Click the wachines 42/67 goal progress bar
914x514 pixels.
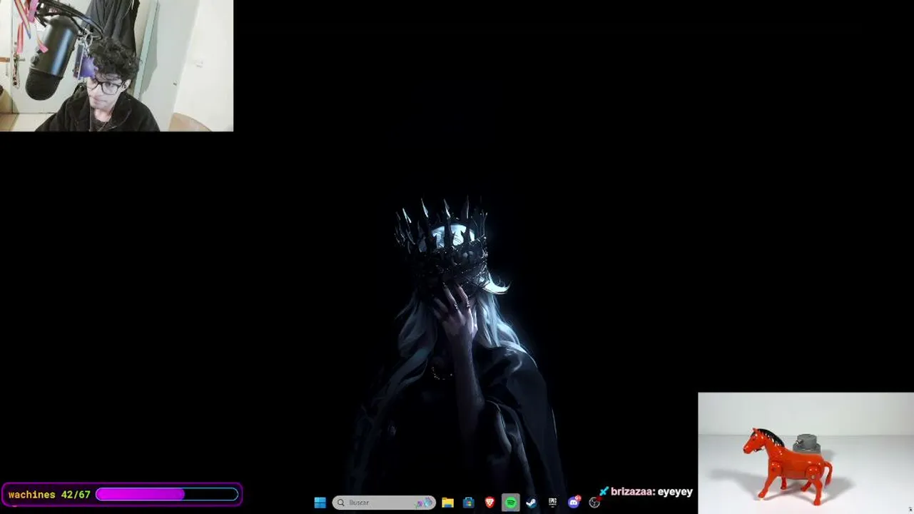click(x=167, y=494)
